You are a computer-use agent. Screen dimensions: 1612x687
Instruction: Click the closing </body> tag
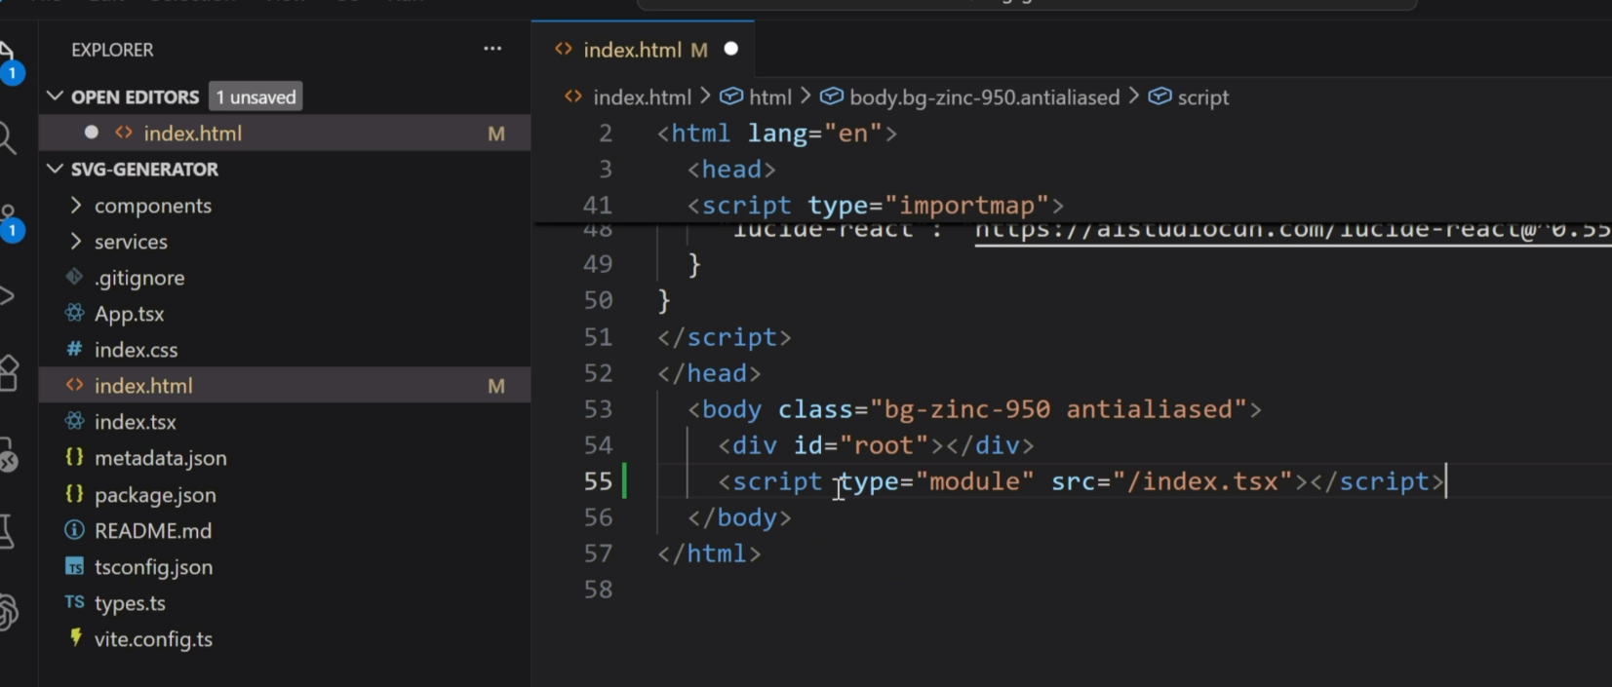pos(739,517)
